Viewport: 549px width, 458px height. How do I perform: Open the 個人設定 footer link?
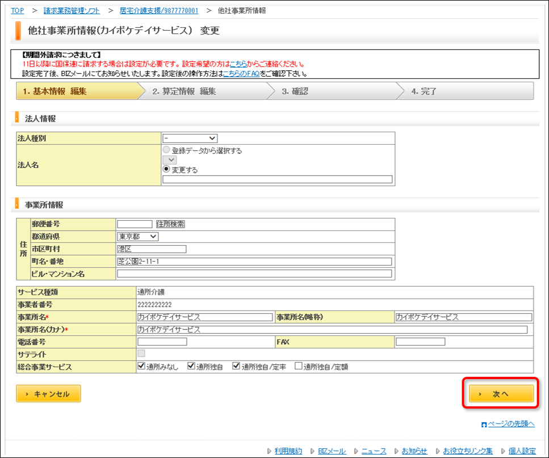pyautogui.click(x=522, y=451)
